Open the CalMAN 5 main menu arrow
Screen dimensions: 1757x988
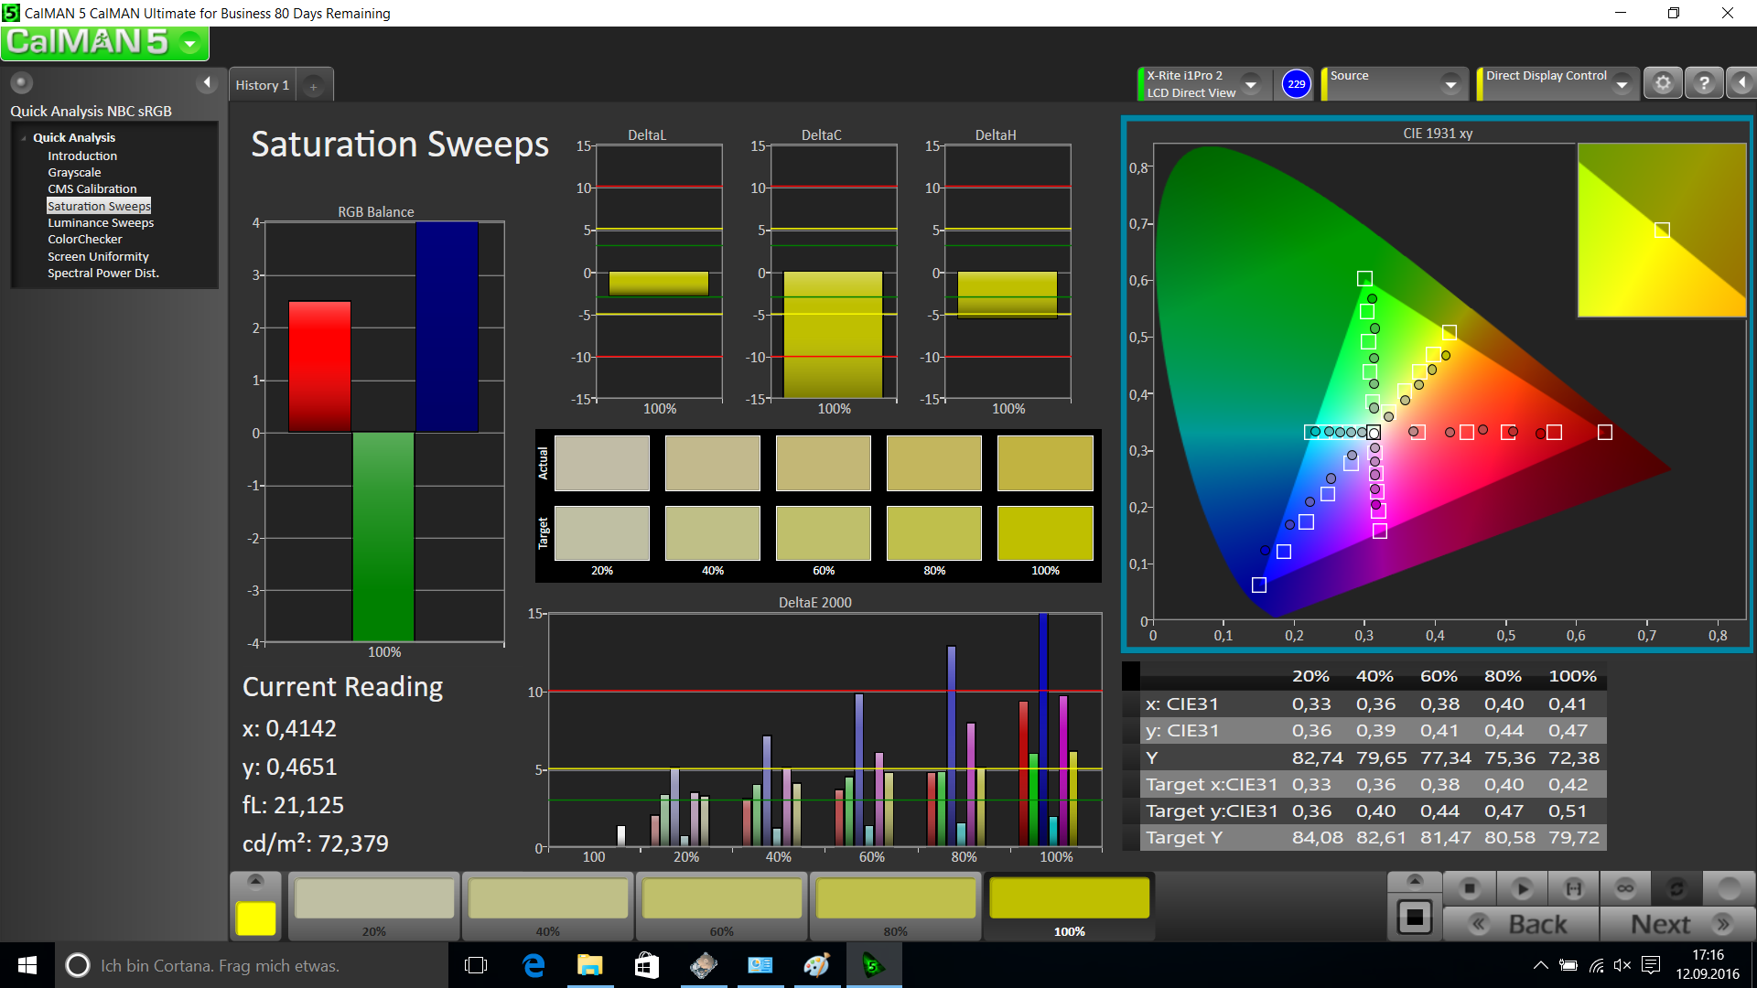coord(190,43)
